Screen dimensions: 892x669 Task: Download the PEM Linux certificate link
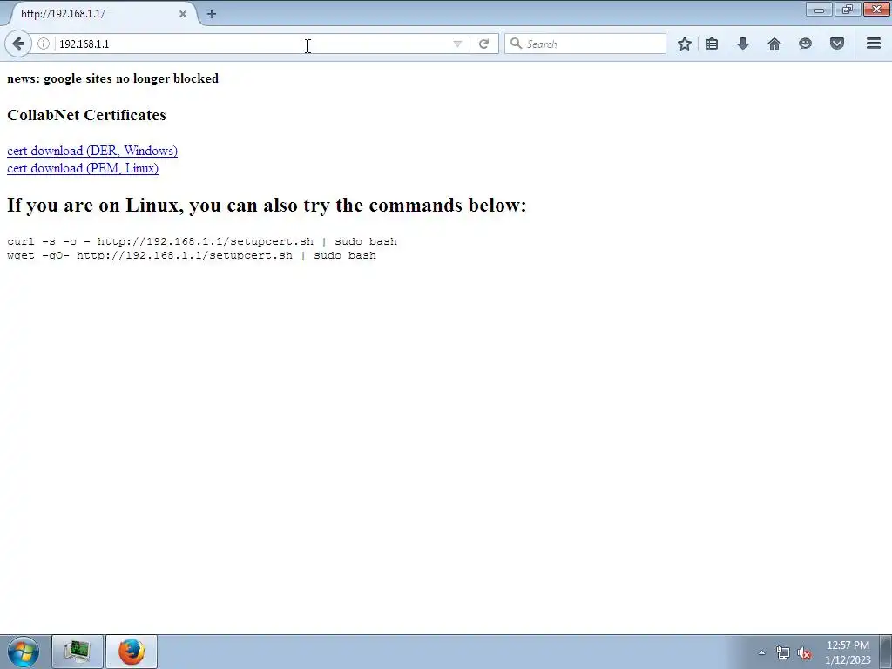pyautogui.click(x=83, y=168)
